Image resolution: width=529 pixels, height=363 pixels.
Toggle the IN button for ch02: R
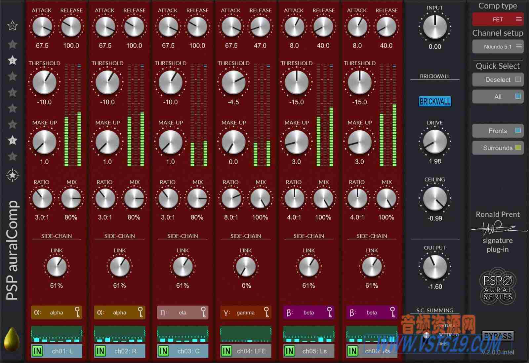point(101,351)
